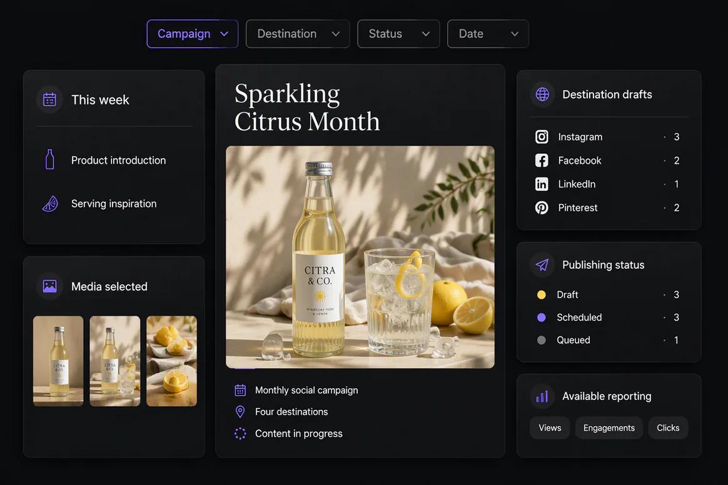
Task: Click the image icon beside Media selected
Action: tap(49, 286)
